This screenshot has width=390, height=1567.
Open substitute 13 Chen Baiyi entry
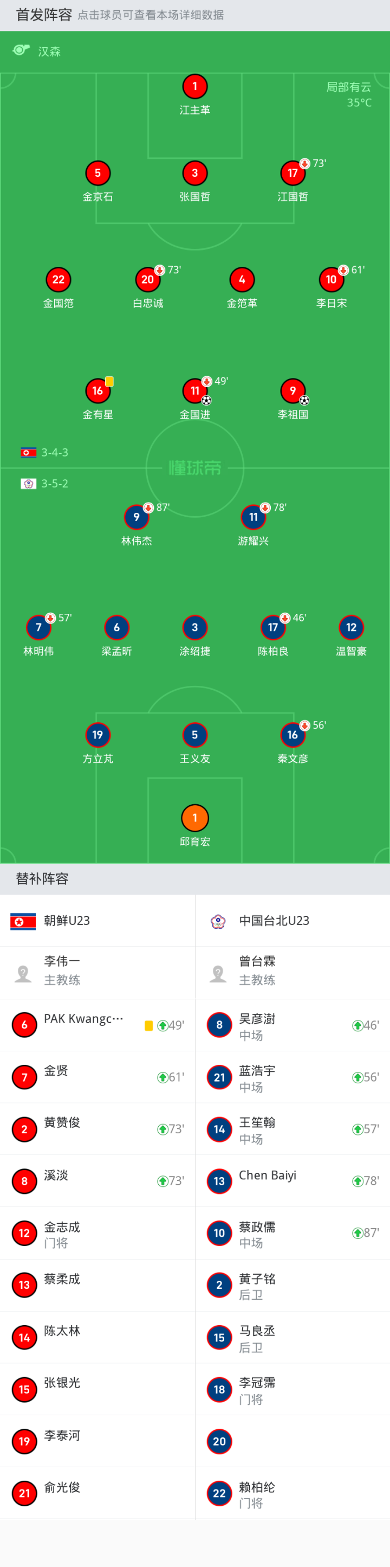[293, 1181]
